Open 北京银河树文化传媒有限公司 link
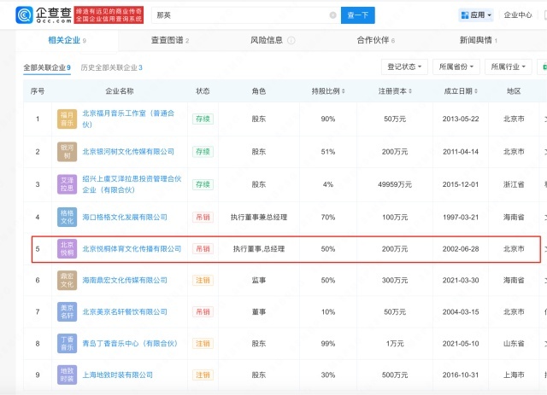This screenshot has height=395, width=547. pyautogui.click(x=128, y=152)
